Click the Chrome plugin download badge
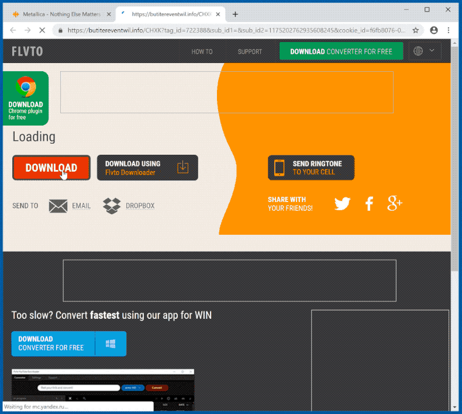The image size is (462, 414). click(26, 98)
